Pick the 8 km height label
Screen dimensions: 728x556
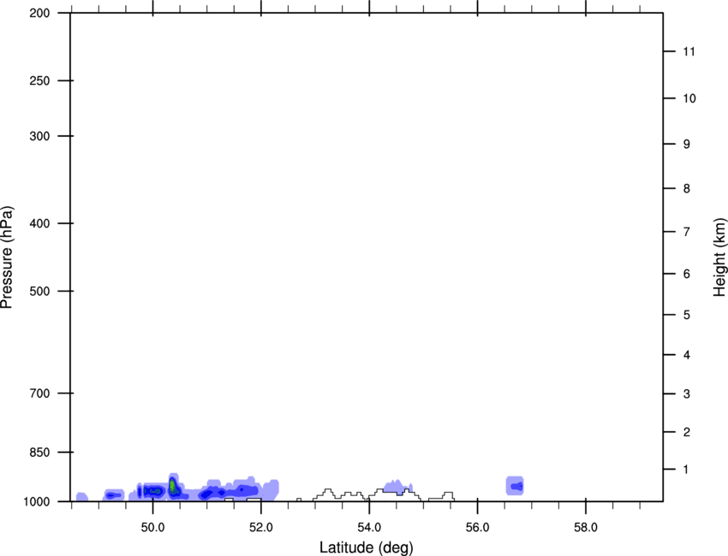coord(687,188)
